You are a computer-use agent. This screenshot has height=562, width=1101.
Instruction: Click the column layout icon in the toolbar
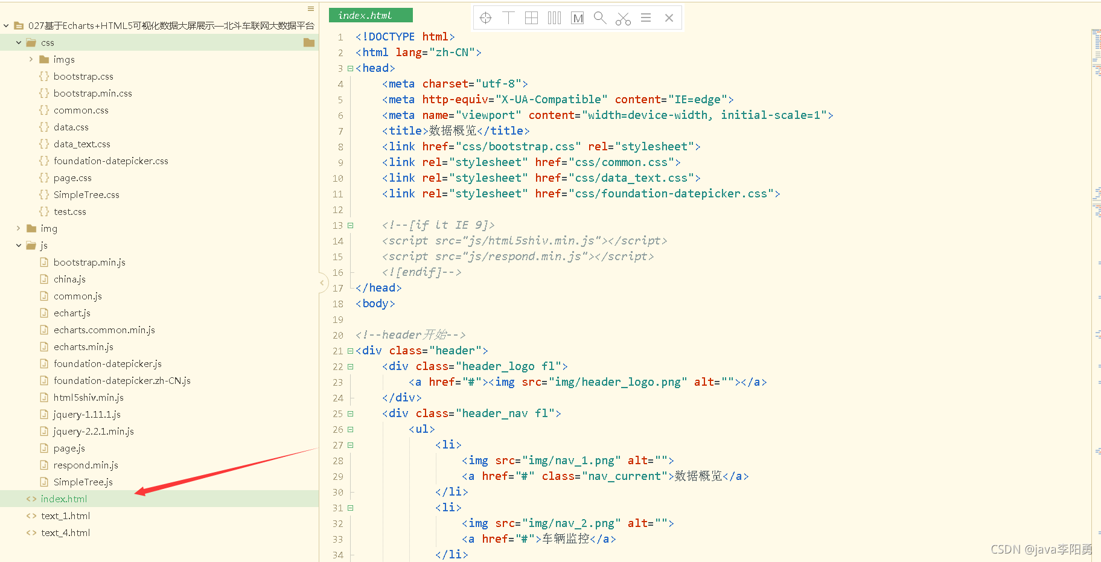[x=554, y=18]
